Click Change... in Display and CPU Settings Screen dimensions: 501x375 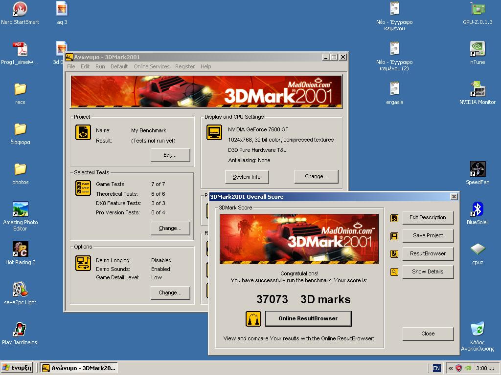(317, 177)
